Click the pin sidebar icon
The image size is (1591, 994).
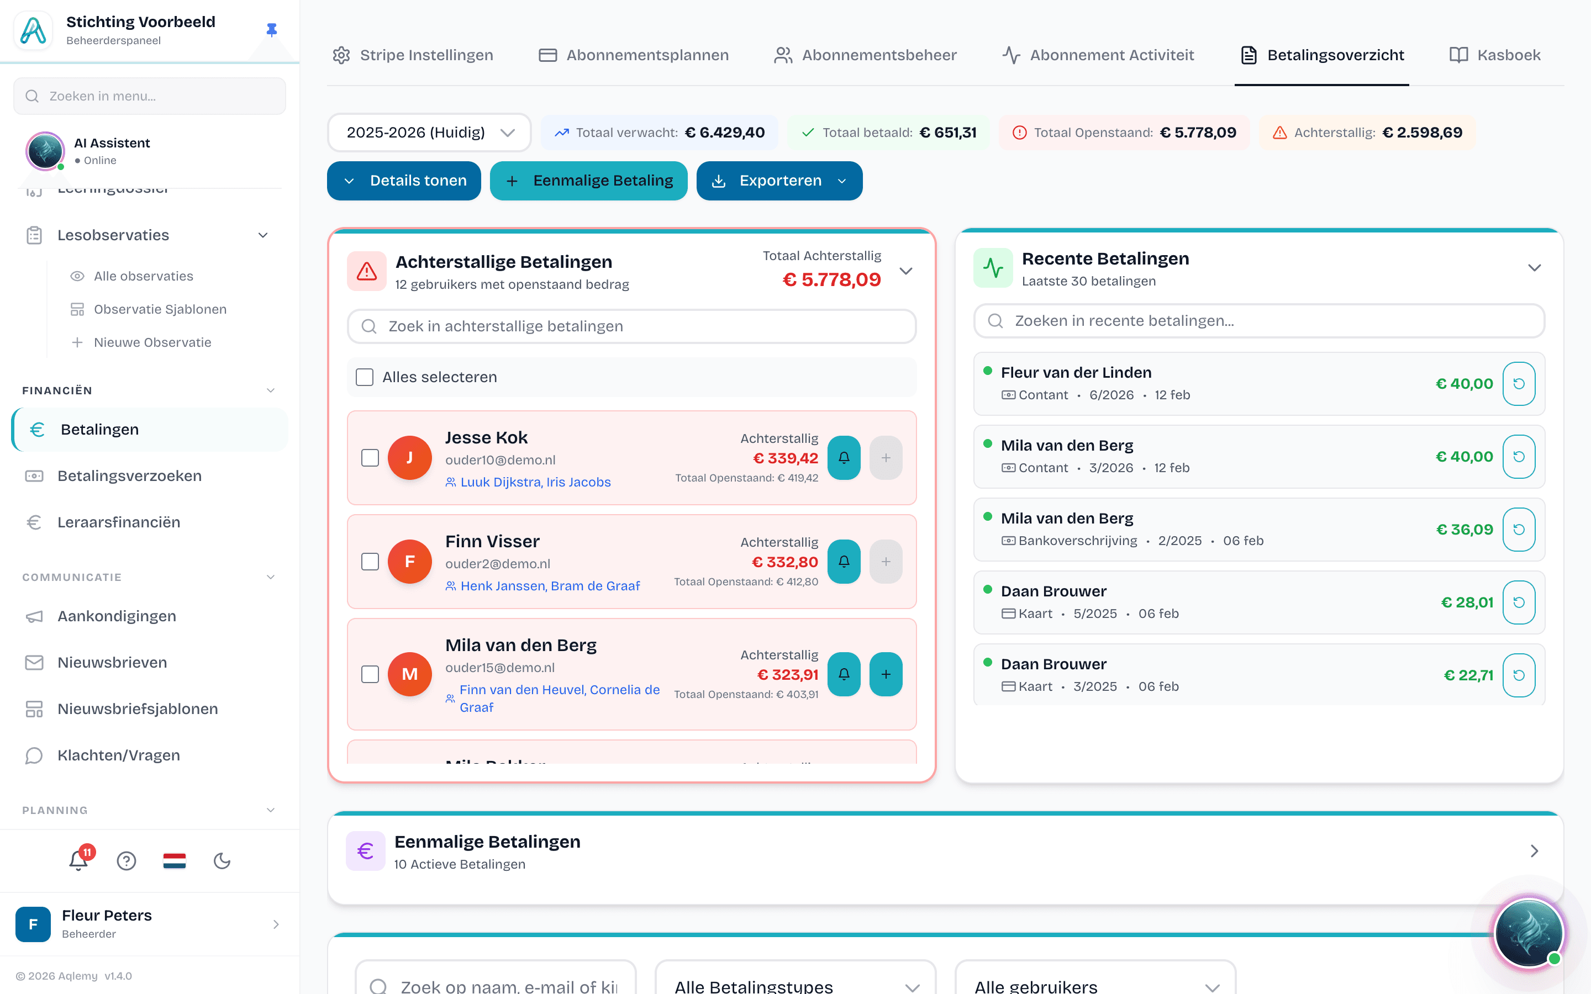point(272,30)
